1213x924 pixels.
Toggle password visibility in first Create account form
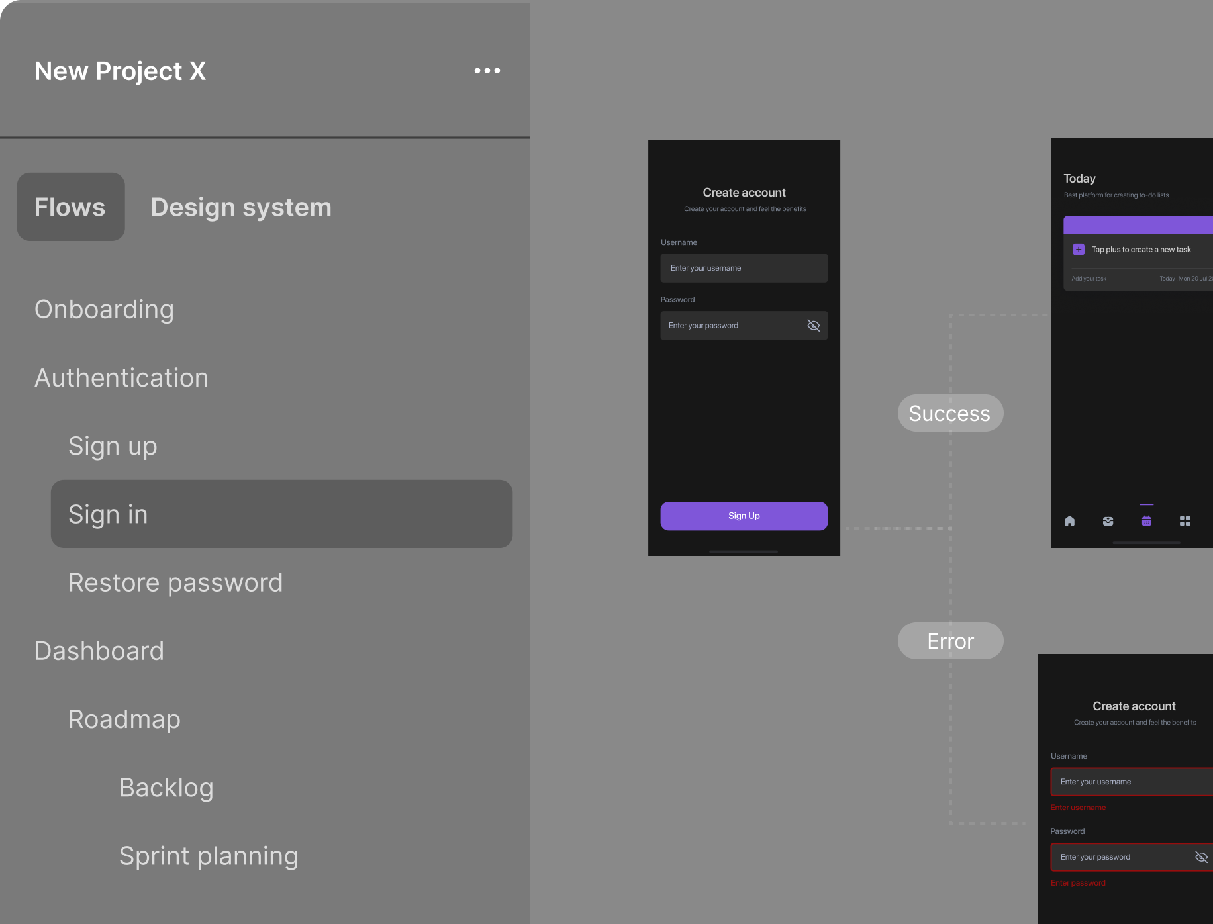[x=813, y=326]
